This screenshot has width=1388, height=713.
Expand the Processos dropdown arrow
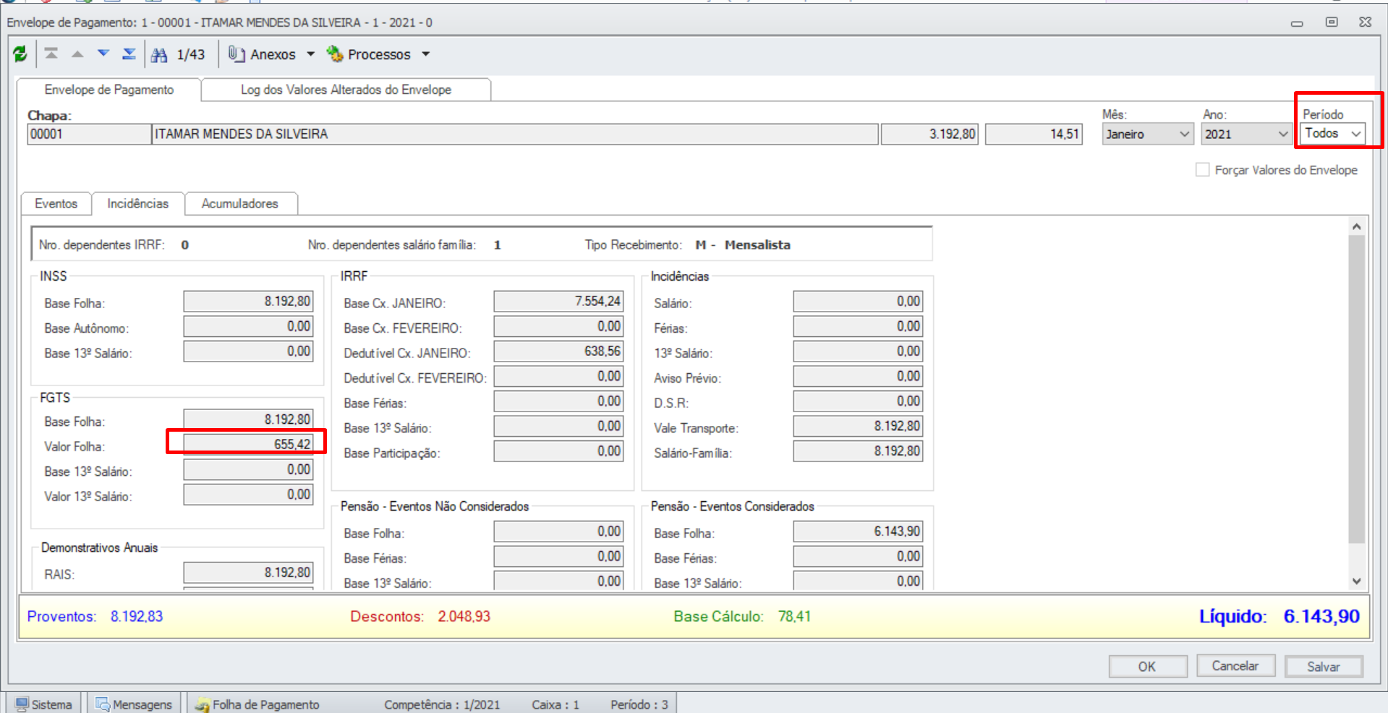pos(426,54)
